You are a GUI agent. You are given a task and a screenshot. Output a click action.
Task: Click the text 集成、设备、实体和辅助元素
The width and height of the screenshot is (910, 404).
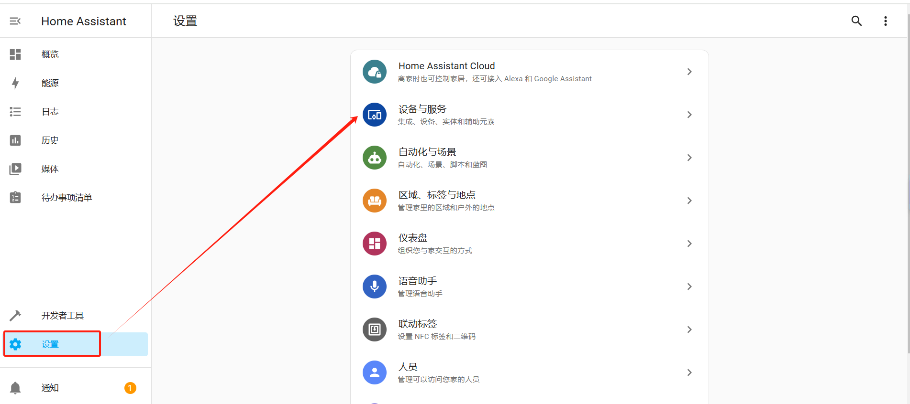coord(446,122)
